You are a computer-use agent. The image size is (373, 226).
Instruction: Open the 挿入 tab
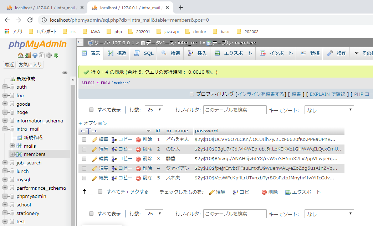197,53
